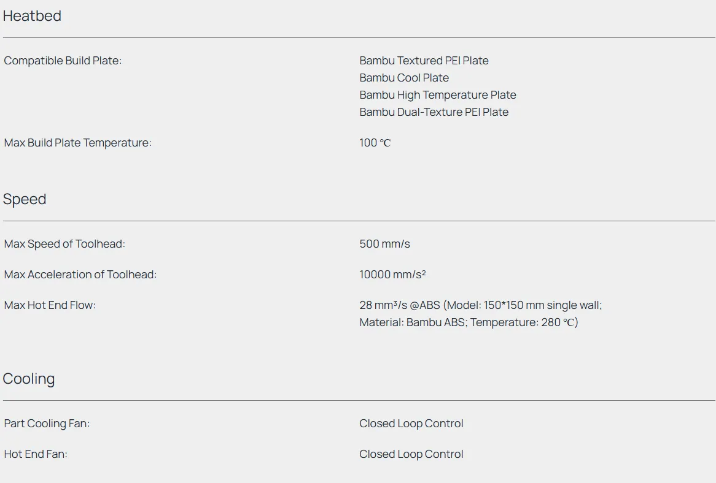Viewport: 716px width, 483px height.
Task: Click the 100 ℃ temperature value
Action: (x=375, y=143)
